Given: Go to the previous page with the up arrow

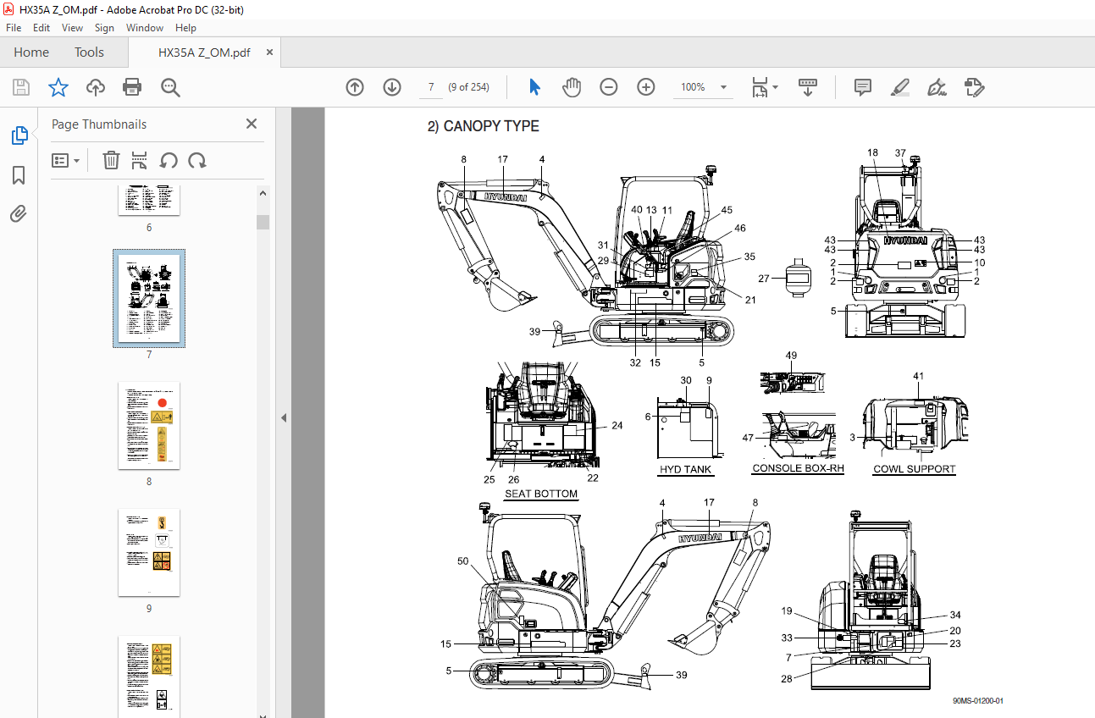Looking at the screenshot, I should pos(355,87).
